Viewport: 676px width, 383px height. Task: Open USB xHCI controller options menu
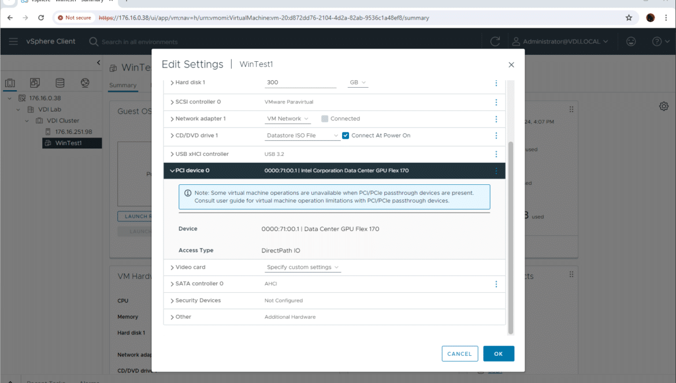496,154
